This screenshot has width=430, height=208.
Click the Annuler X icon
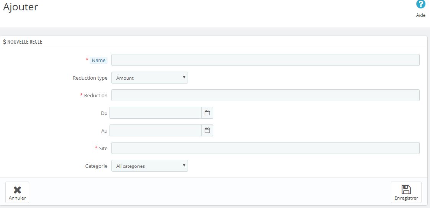coord(17,190)
